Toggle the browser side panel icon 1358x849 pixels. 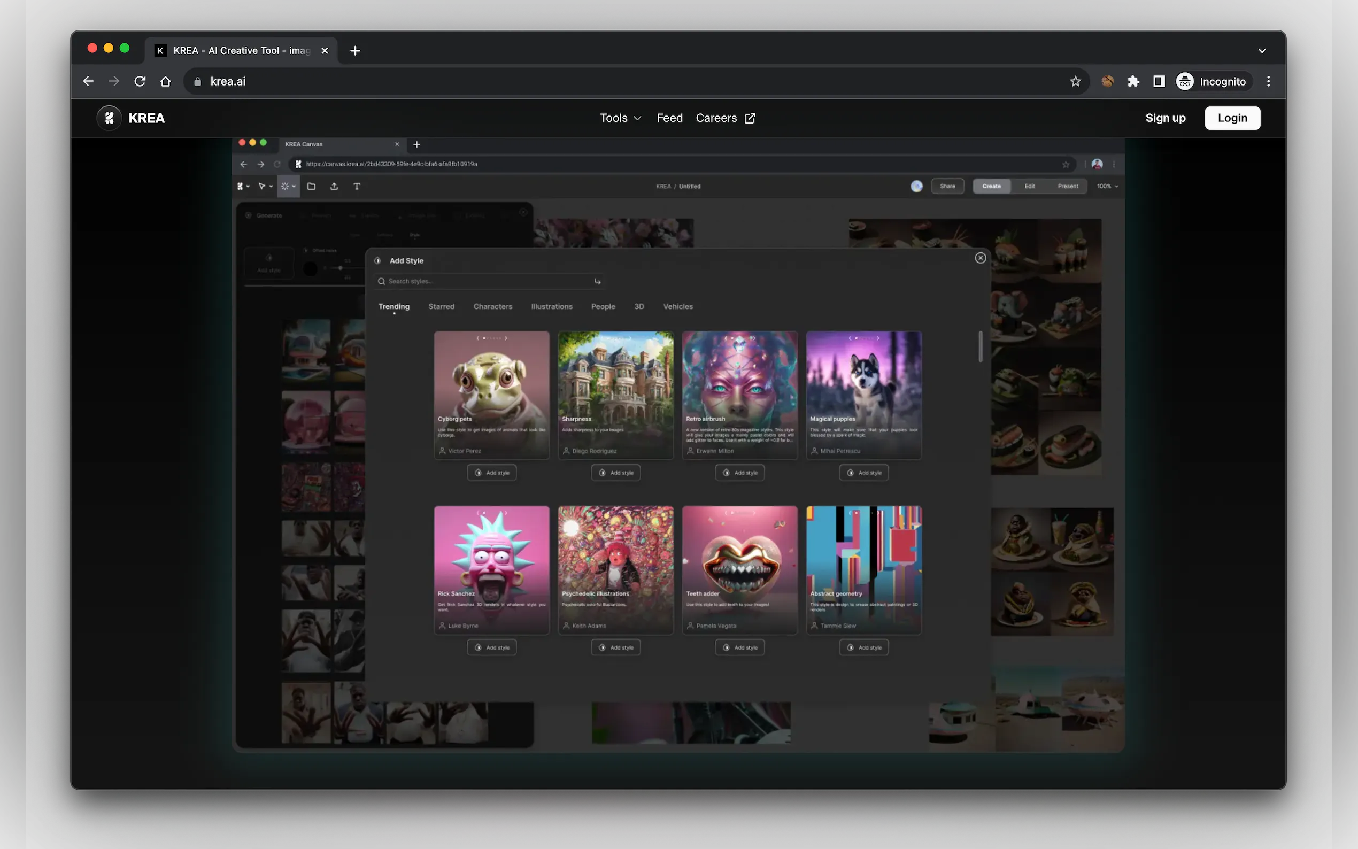[x=1159, y=81]
